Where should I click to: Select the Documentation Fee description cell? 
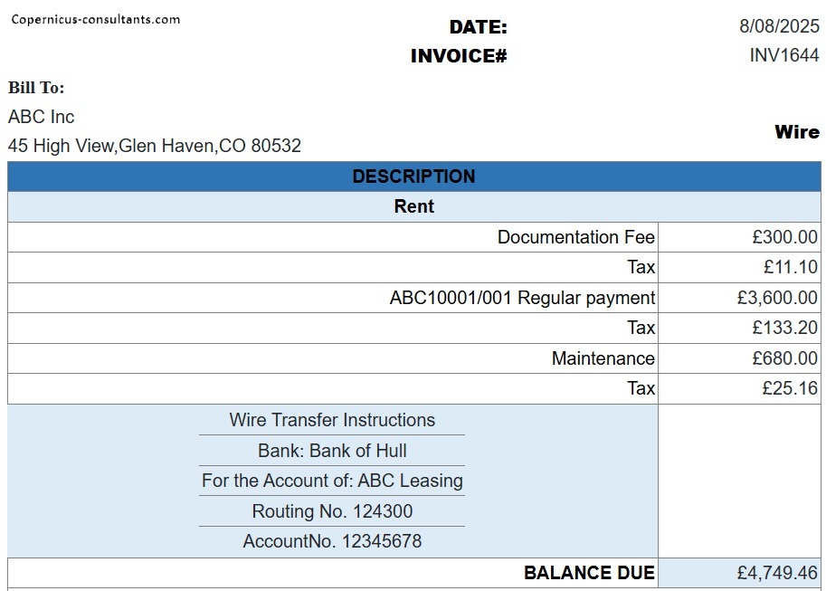tap(575, 237)
